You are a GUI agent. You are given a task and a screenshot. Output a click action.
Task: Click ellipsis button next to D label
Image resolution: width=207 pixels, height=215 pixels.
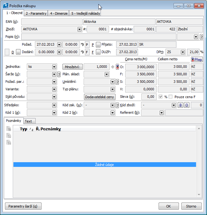(x=18, y=52)
